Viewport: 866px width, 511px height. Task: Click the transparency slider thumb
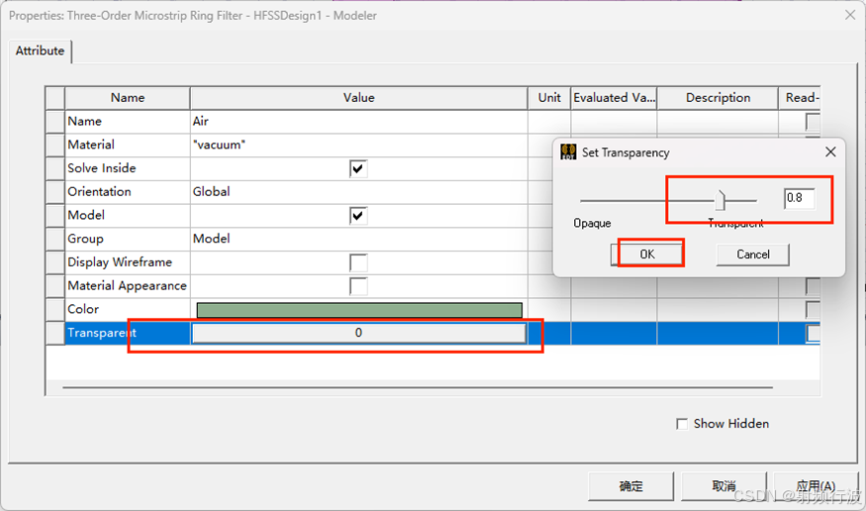pos(720,200)
